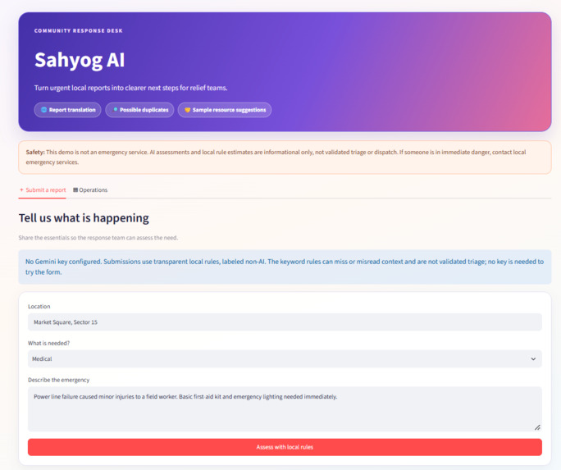Click the Location field label

[x=39, y=307]
